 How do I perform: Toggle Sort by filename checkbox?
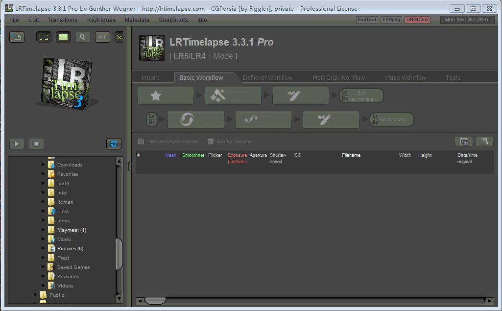point(210,142)
